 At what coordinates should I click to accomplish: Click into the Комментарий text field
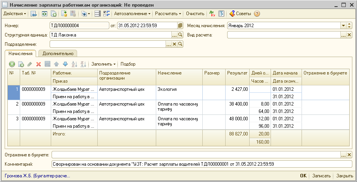(202, 164)
